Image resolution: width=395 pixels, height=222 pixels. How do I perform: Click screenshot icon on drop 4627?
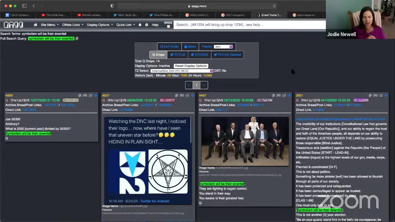187,95
